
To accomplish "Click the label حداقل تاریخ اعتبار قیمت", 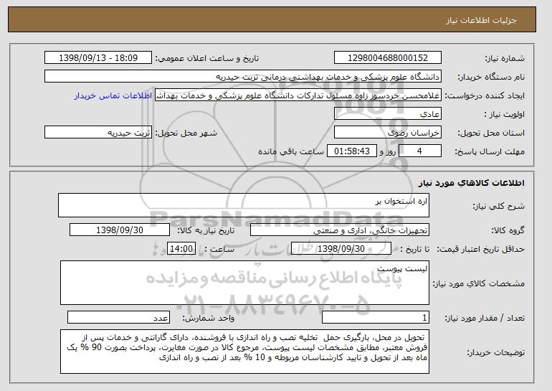I will [481, 249].
